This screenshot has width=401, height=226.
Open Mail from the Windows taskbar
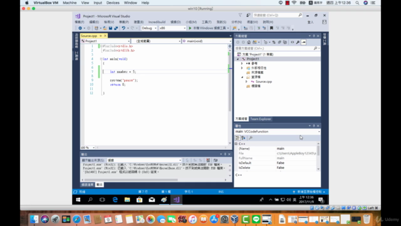pos(152,200)
